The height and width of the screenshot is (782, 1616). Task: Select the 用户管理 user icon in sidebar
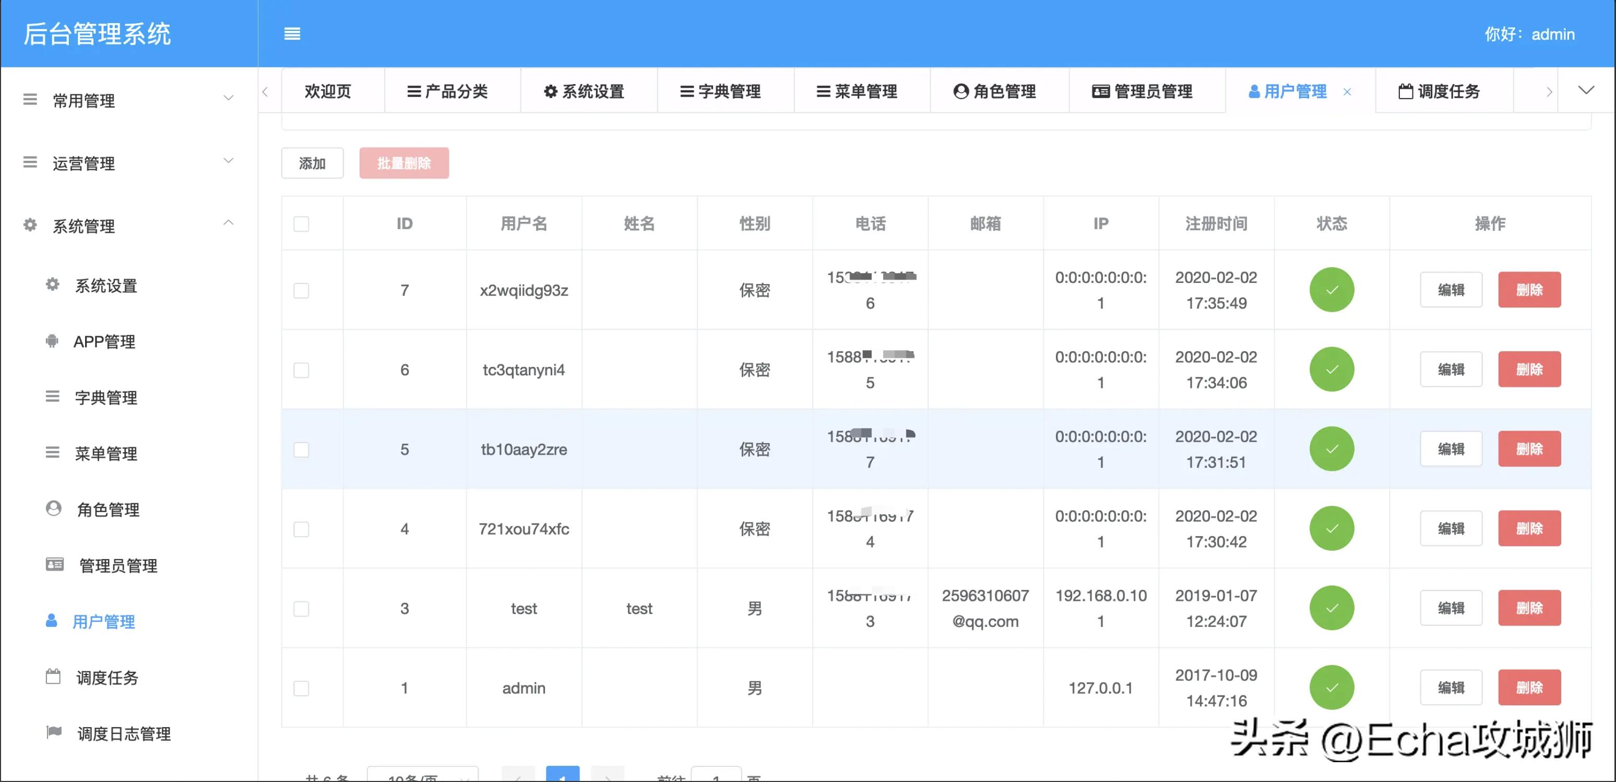[x=53, y=621]
